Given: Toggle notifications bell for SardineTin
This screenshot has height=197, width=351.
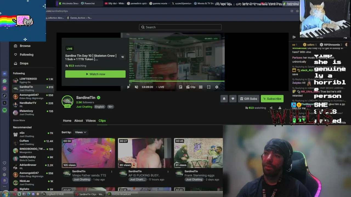Looking at the screenshot, I should point(224,99).
